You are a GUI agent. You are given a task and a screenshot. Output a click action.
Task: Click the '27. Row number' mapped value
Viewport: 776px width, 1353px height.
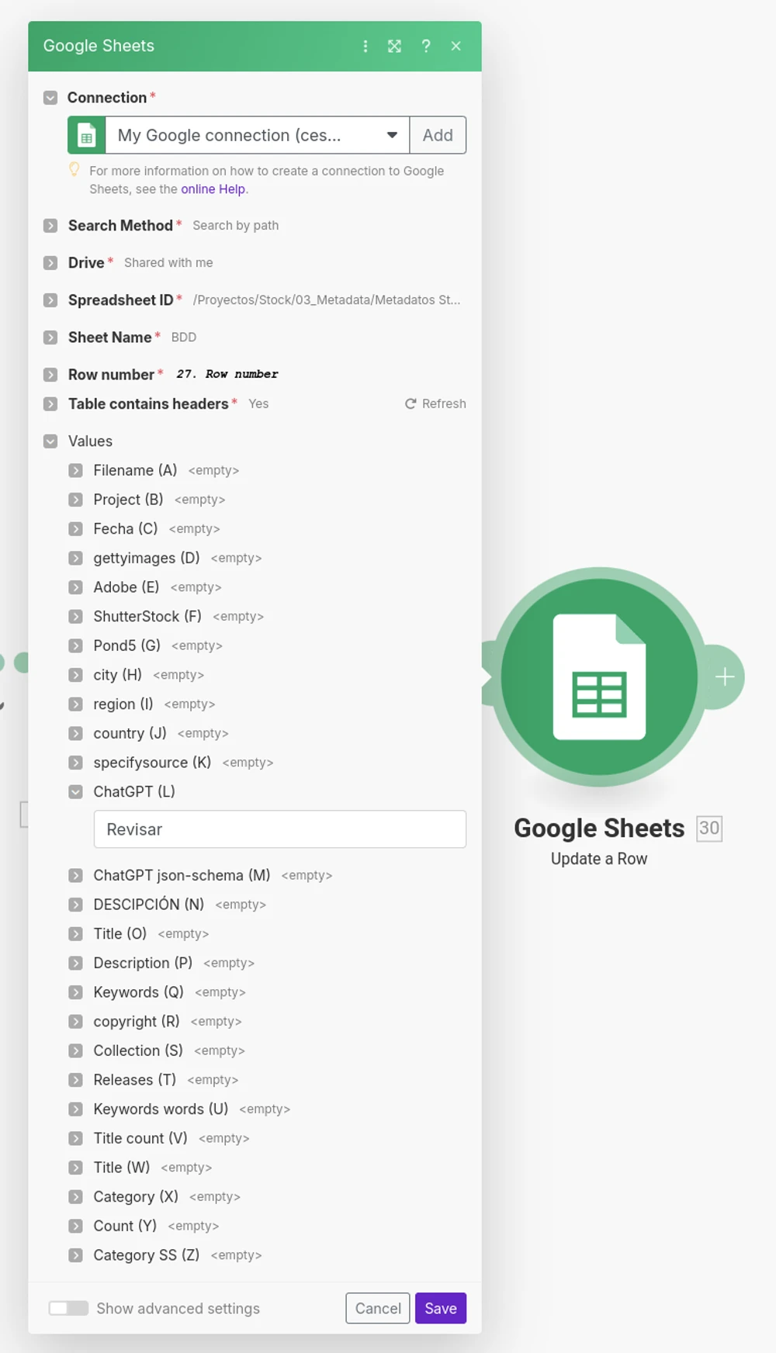(227, 375)
